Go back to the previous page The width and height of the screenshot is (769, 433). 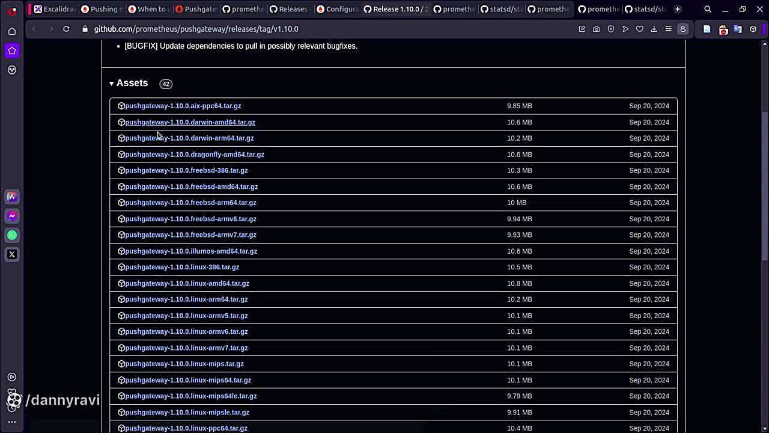pos(34,29)
